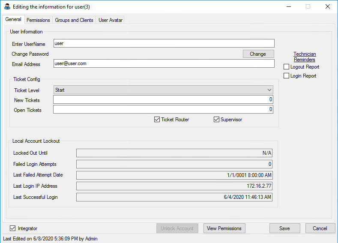Click the View Permissions button
The image size is (338, 243).
tap(224, 228)
